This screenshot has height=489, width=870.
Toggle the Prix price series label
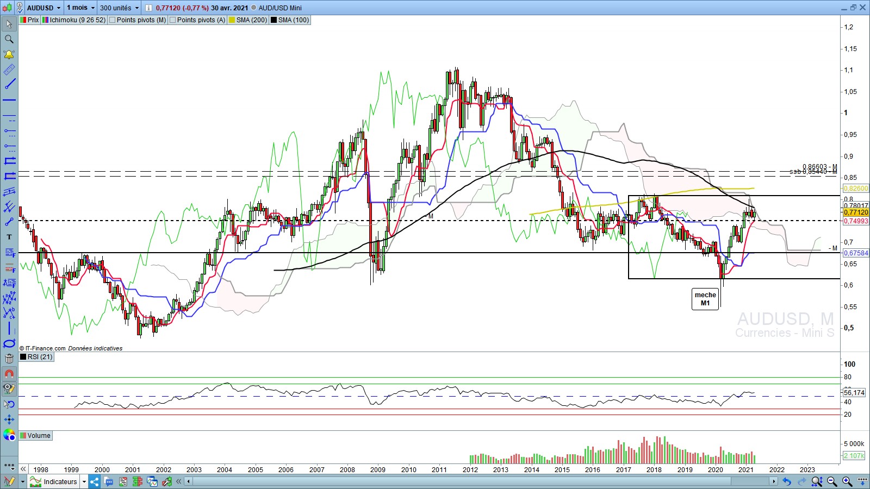click(29, 20)
